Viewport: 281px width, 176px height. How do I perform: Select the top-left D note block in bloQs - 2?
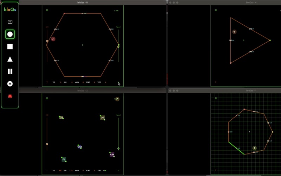click(x=61, y=118)
